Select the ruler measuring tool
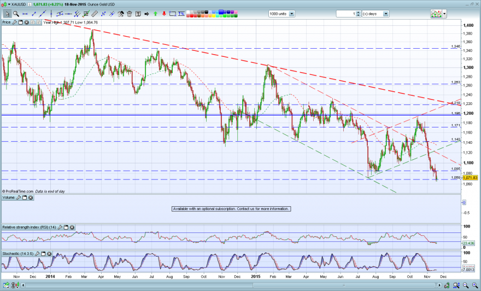The image size is (481, 291). (95, 14)
